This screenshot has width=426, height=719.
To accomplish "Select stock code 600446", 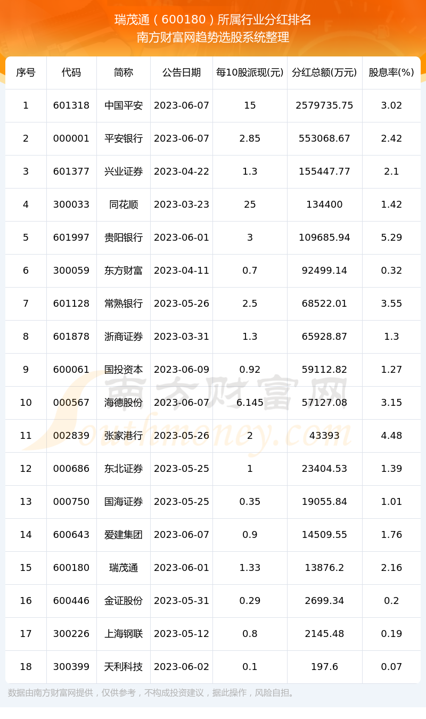I will tap(71, 601).
